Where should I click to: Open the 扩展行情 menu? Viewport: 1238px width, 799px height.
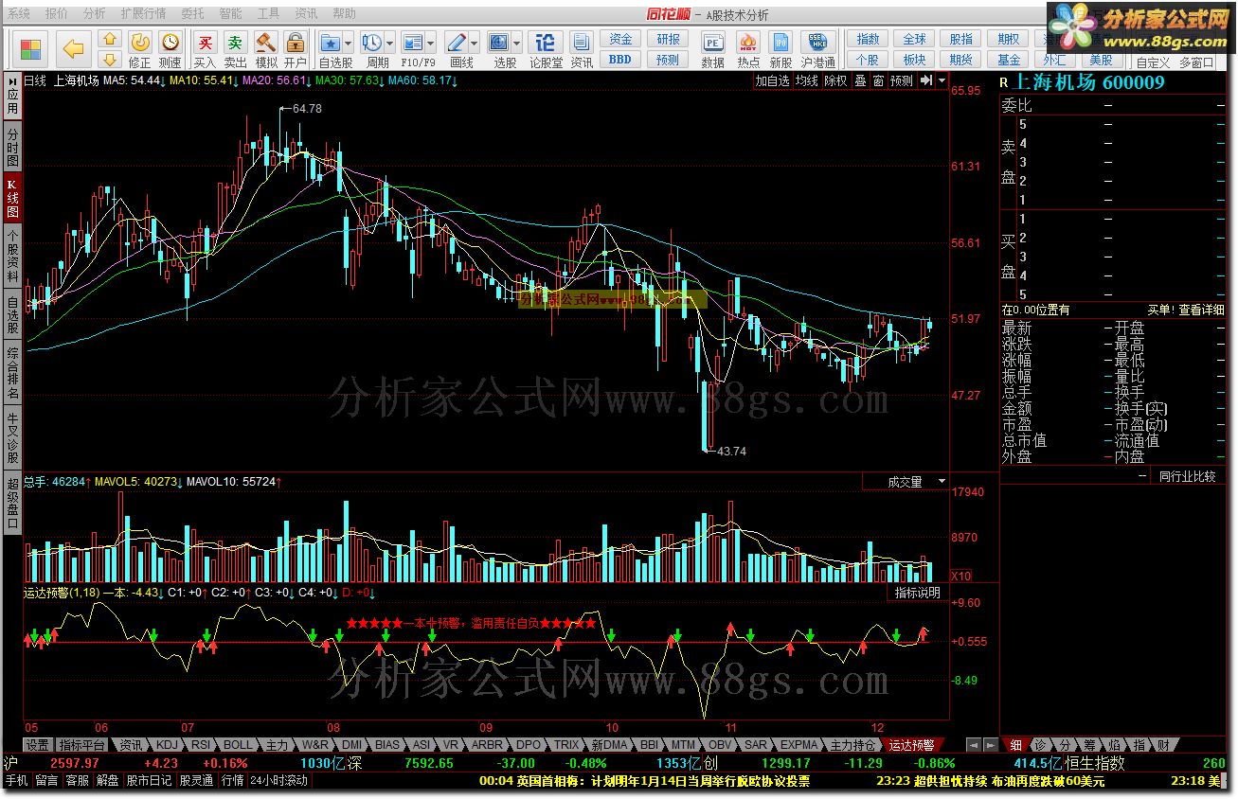click(x=143, y=13)
